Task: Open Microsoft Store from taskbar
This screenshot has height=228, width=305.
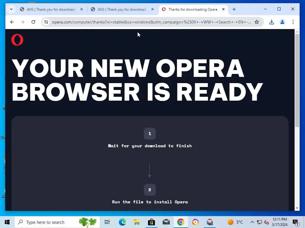Action: pos(151,222)
